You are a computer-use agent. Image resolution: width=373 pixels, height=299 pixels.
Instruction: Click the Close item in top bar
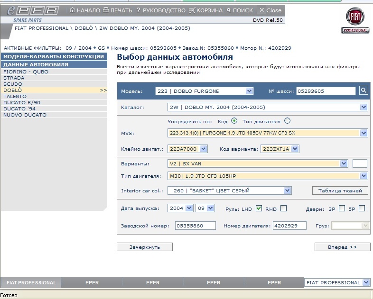click(270, 10)
